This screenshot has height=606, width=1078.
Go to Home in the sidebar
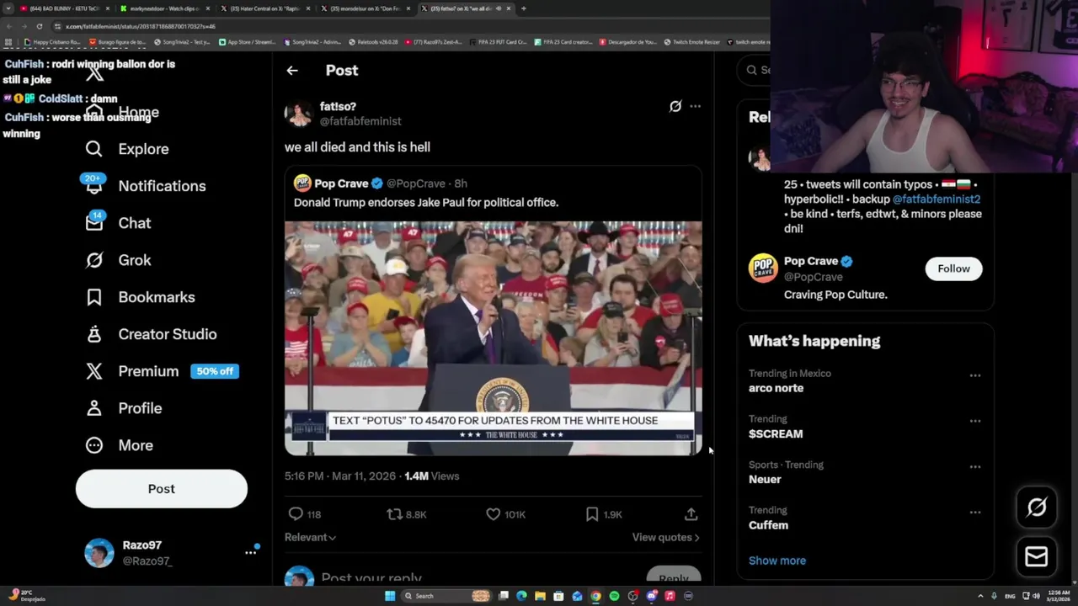122,112
